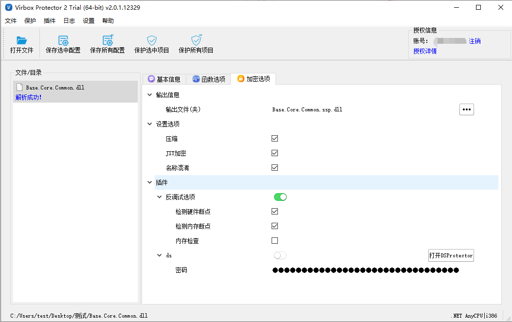Click the output file name Base.Core.Common.ssp.dll

tap(307, 109)
